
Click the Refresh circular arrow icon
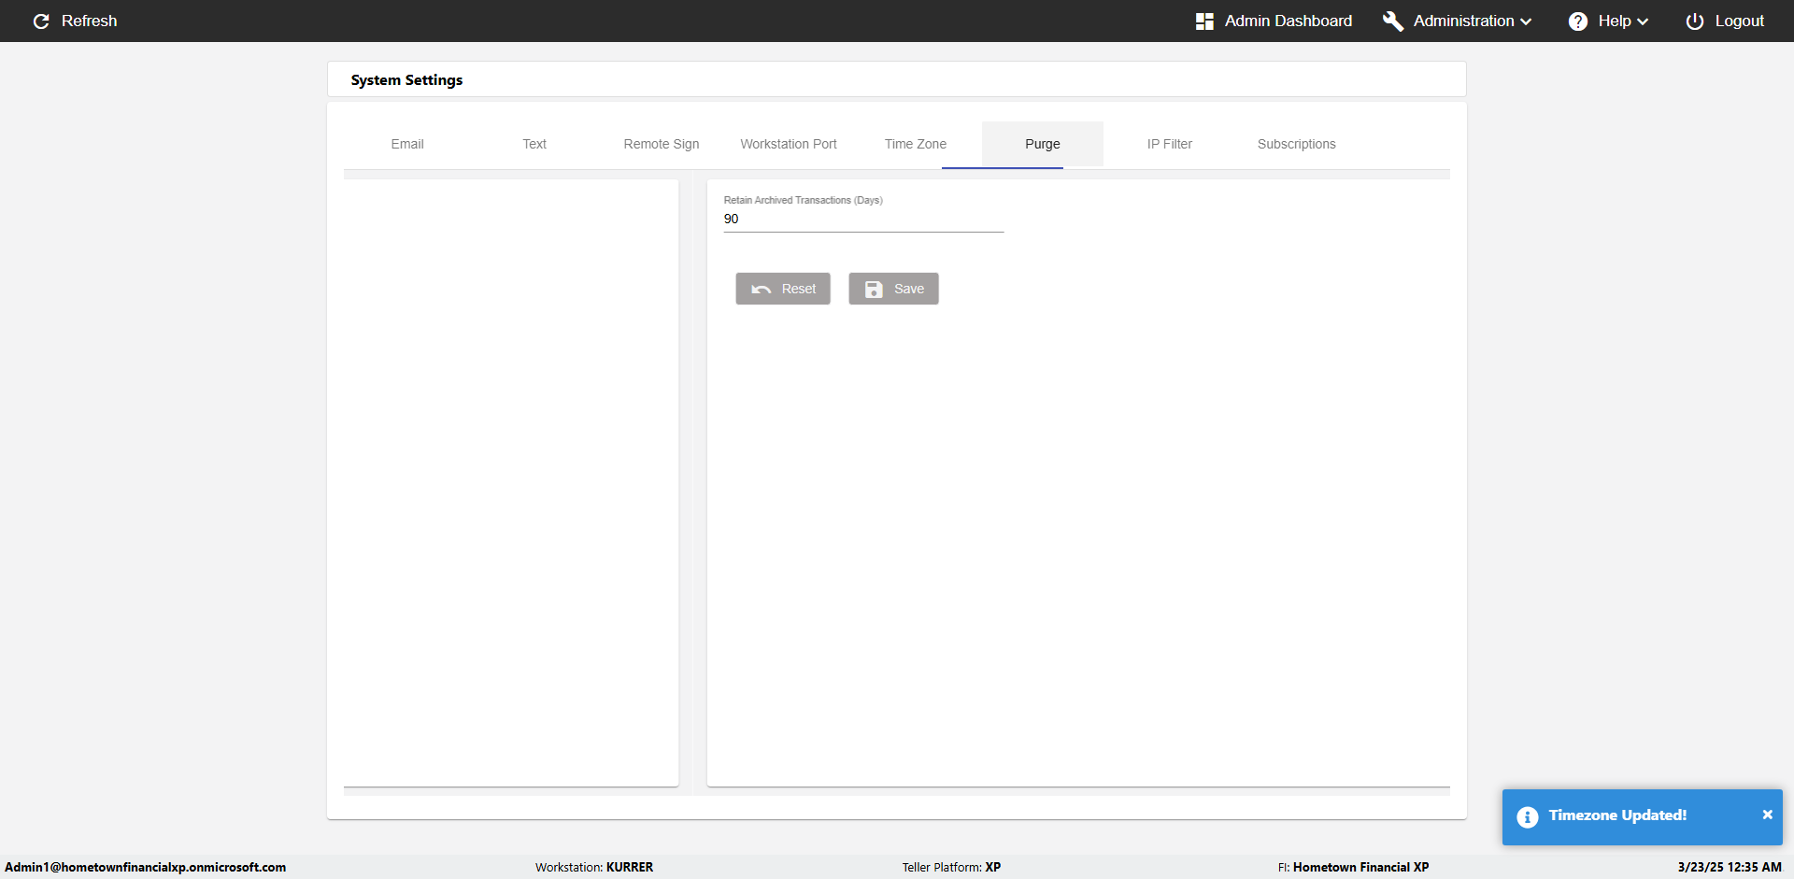41,21
